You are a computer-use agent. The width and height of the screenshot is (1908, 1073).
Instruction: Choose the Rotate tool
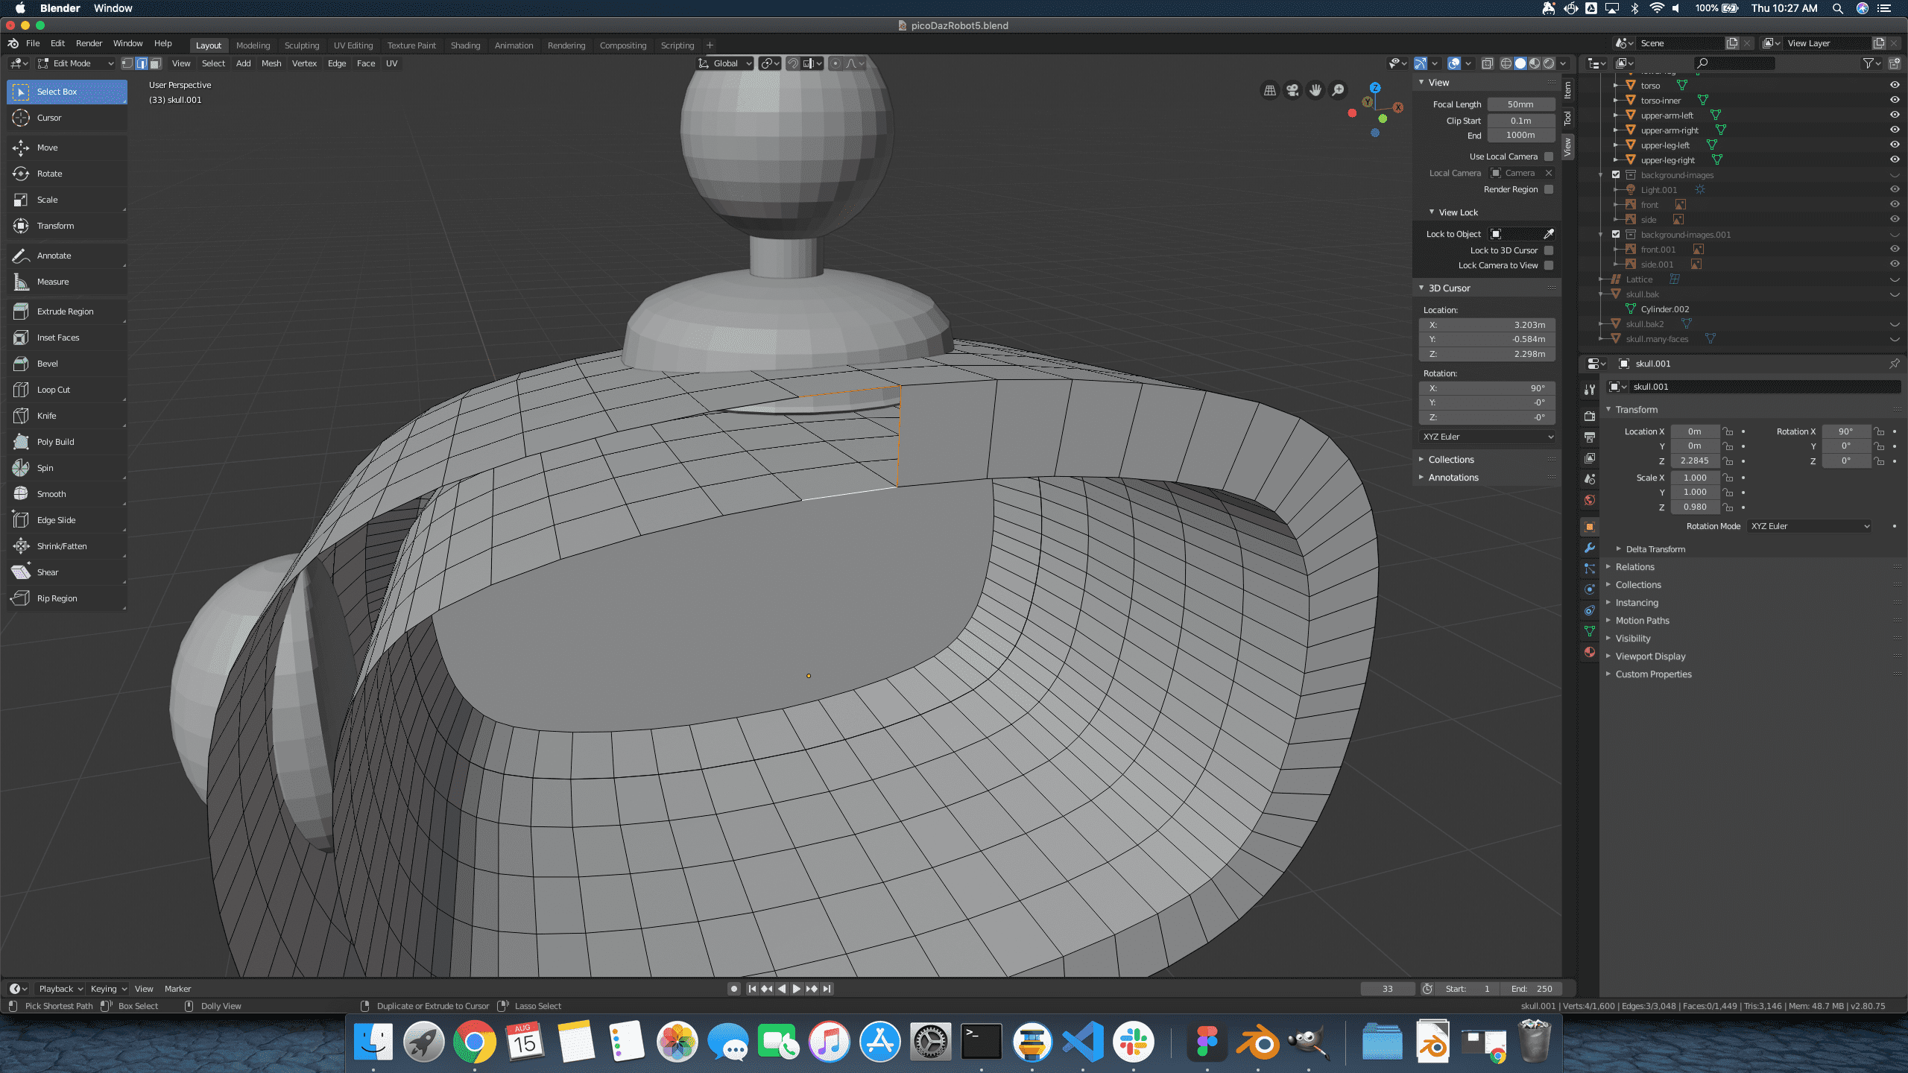pos(66,174)
